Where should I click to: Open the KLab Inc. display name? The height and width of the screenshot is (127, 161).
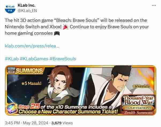[x=27, y=5]
